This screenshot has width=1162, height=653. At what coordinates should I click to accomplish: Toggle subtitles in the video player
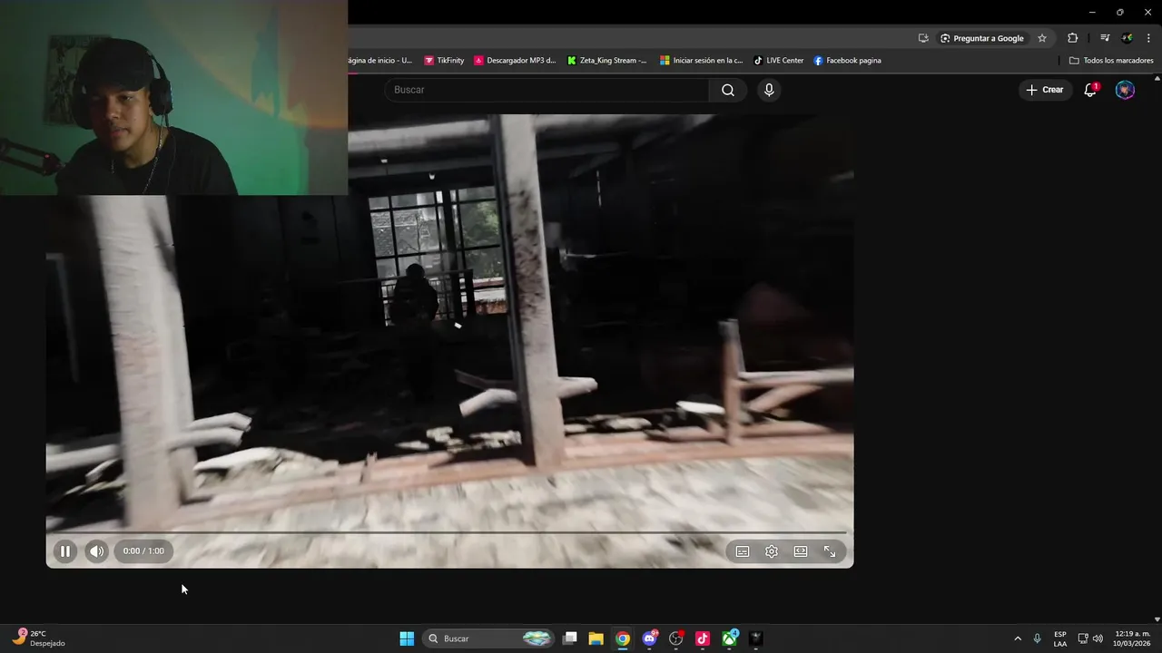point(743,551)
